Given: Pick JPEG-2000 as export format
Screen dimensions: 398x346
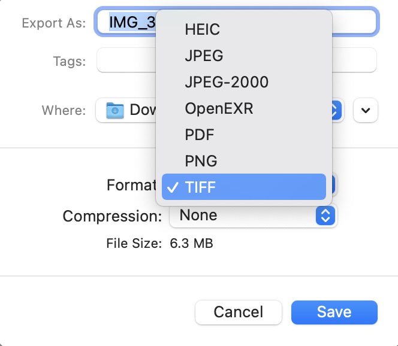Looking at the screenshot, I should click(x=227, y=82).
